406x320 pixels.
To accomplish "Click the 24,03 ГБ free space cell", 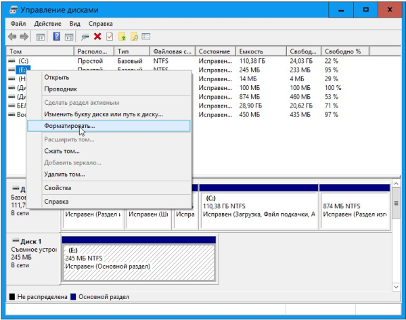I will pos(301,61).
